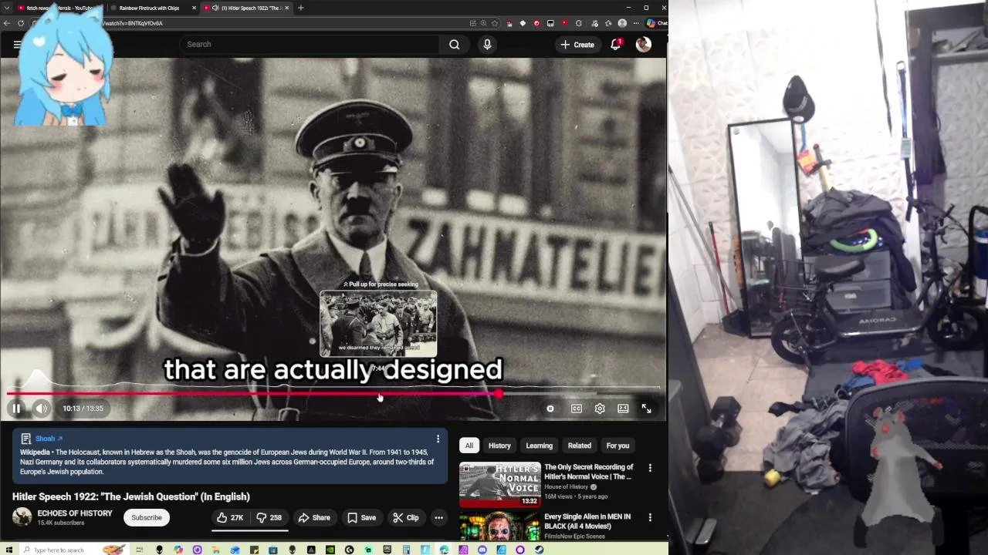The height and width of the screenshot is (555, 988).
Task: Select the Related filter chip
Action: click(x=580, y=446)
